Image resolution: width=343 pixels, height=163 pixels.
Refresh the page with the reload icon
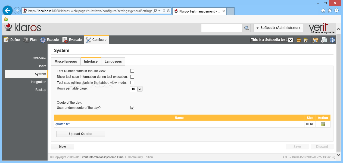[168, 11]
